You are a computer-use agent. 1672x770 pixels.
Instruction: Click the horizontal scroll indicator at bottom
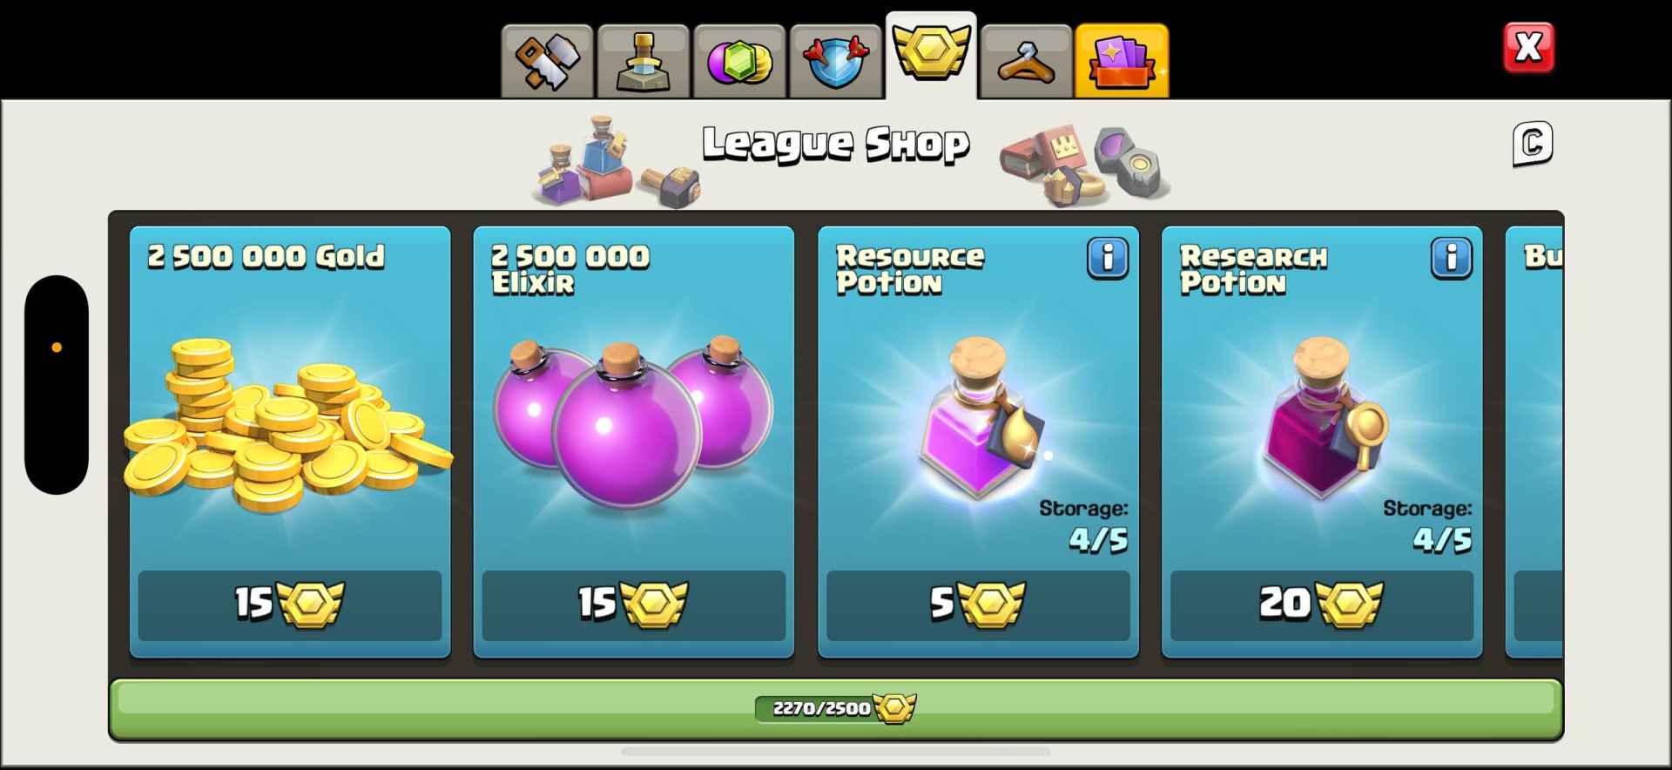[836, 751]
